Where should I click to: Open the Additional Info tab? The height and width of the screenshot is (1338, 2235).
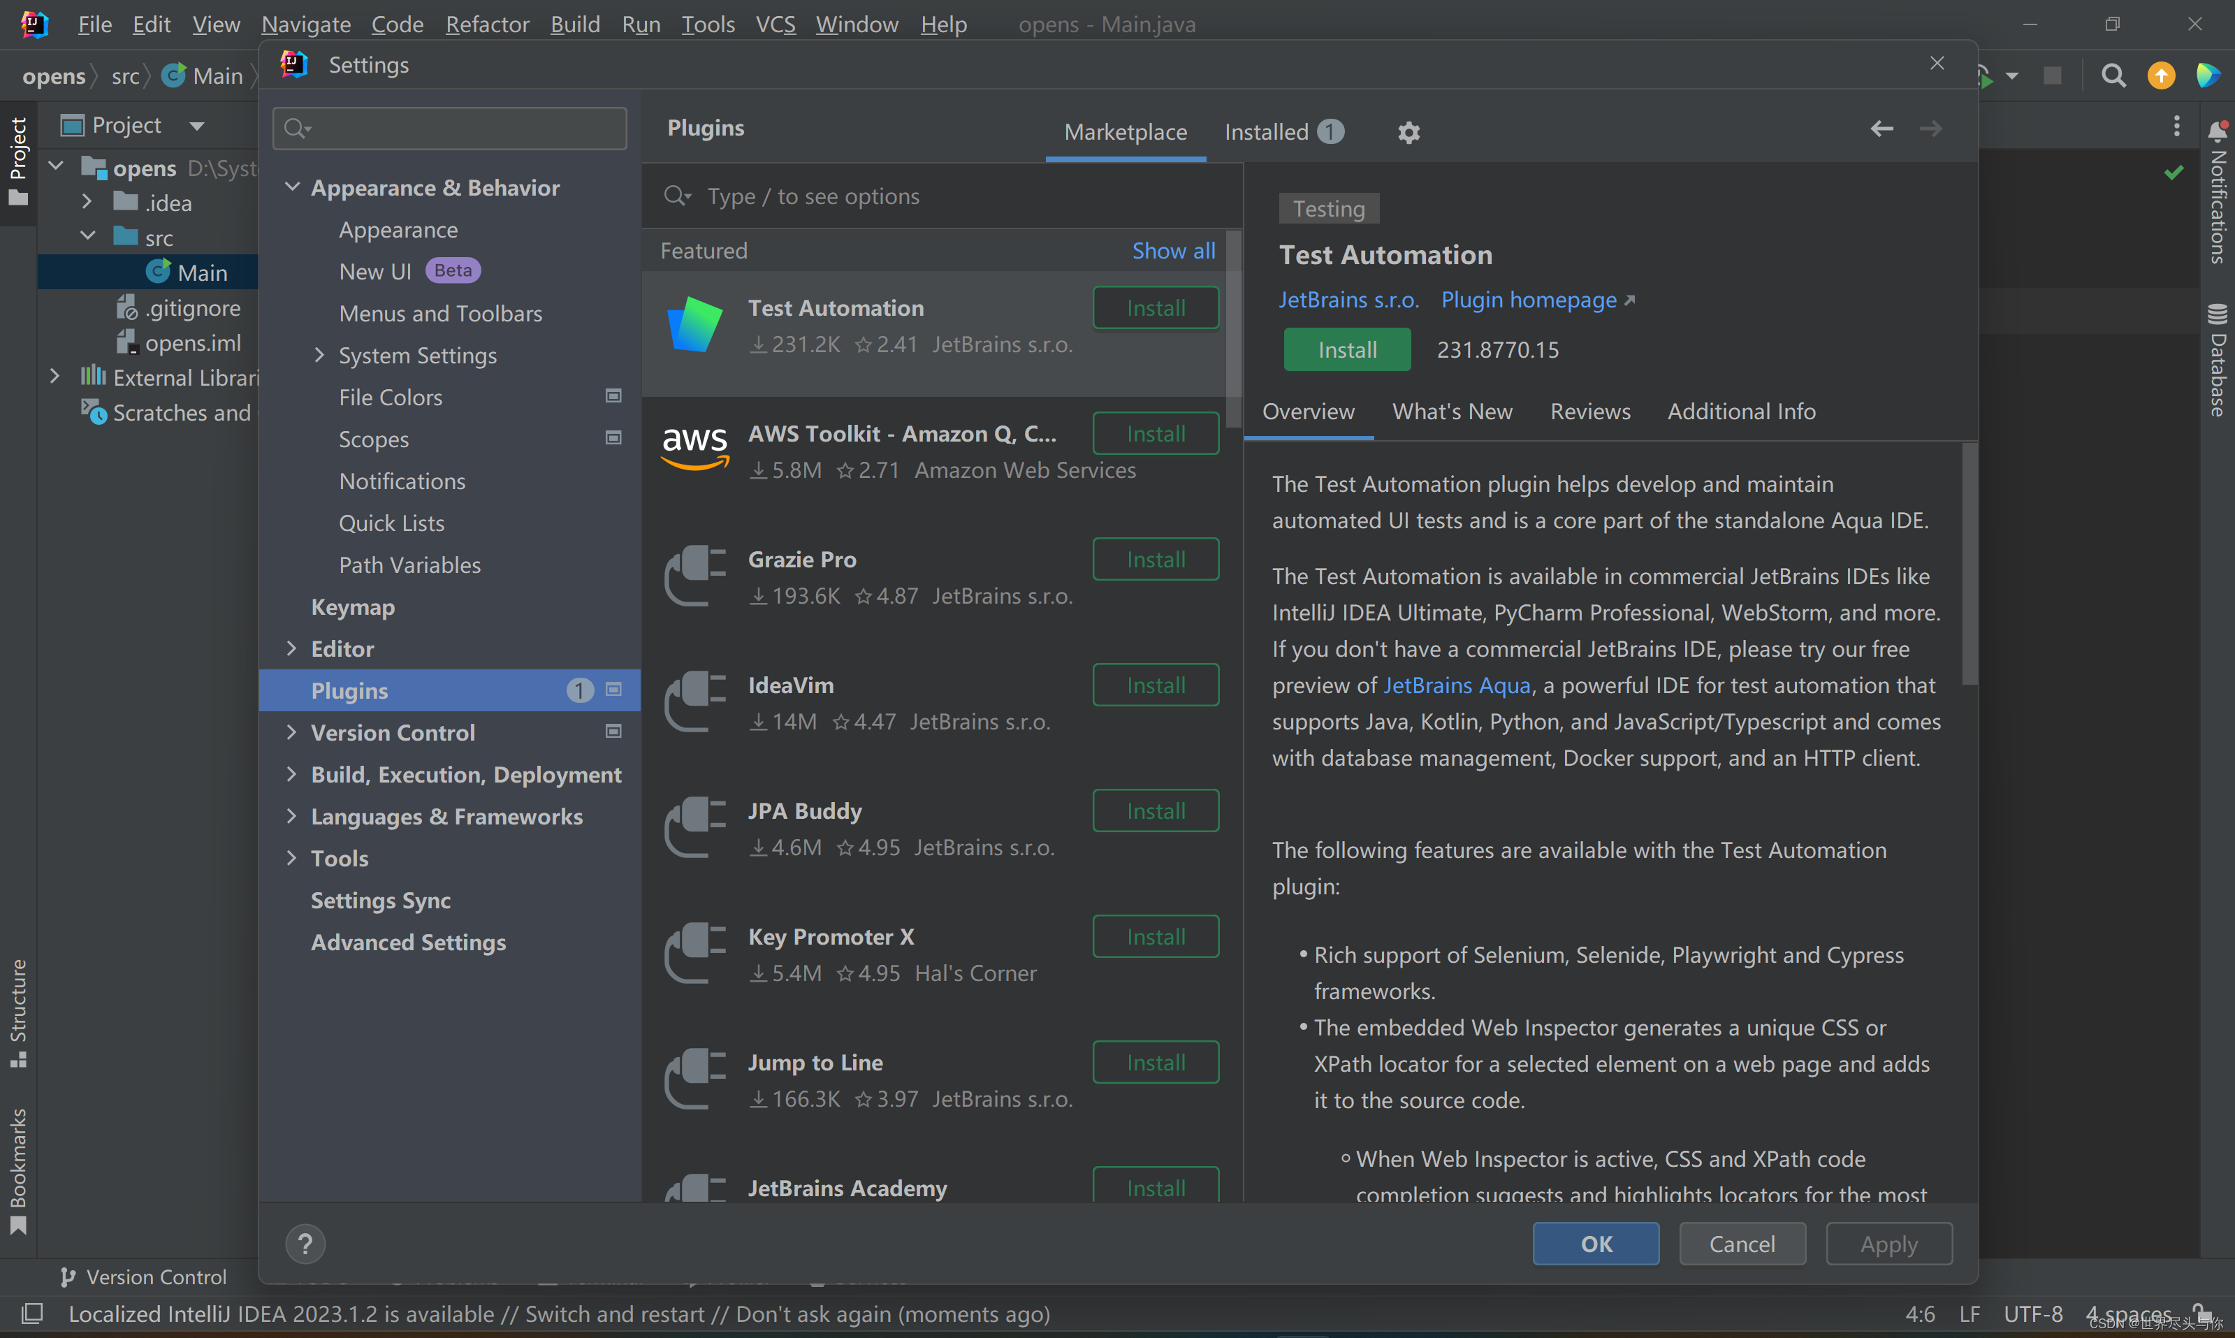(x=1741, y=411)
